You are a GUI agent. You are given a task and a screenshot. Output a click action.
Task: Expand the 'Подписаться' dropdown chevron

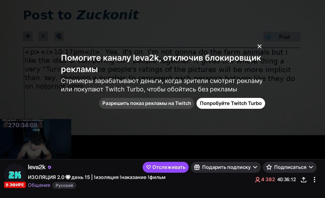(311, 167)
